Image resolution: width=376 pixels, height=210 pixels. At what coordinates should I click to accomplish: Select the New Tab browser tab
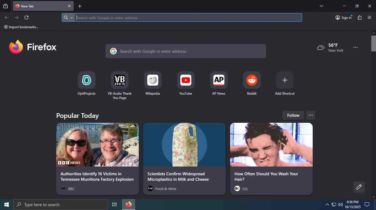43,6
